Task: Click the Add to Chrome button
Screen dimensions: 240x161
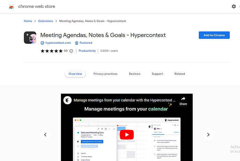Action: click(214, 35)
